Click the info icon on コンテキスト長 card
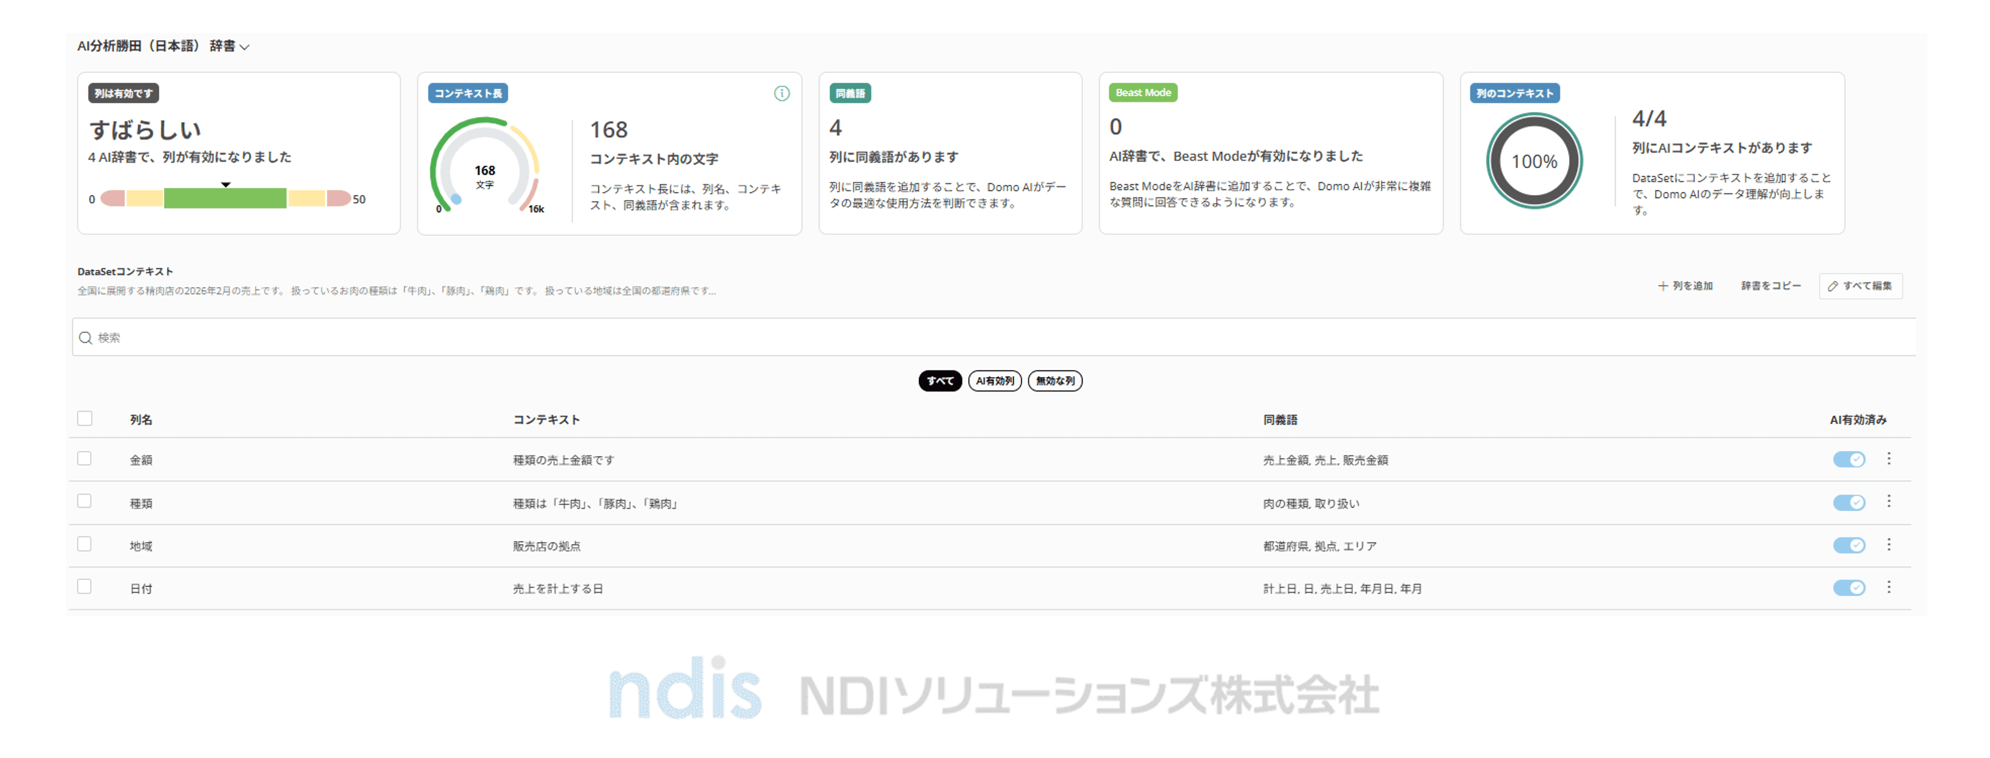 [782, 94]
